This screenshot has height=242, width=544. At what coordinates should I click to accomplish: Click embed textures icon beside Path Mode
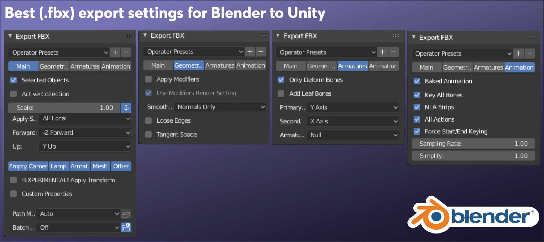(x=126, y=214)
